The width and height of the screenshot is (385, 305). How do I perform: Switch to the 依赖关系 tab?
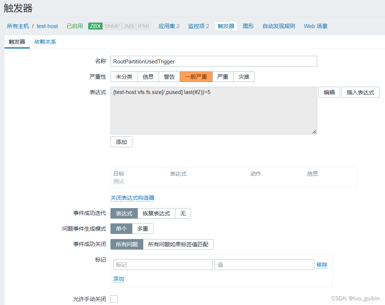tap(45, 42)
